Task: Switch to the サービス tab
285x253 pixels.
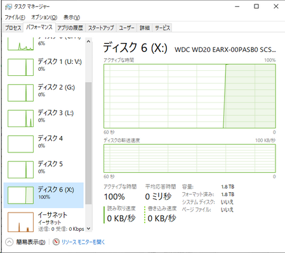Action: coord(162,28)
